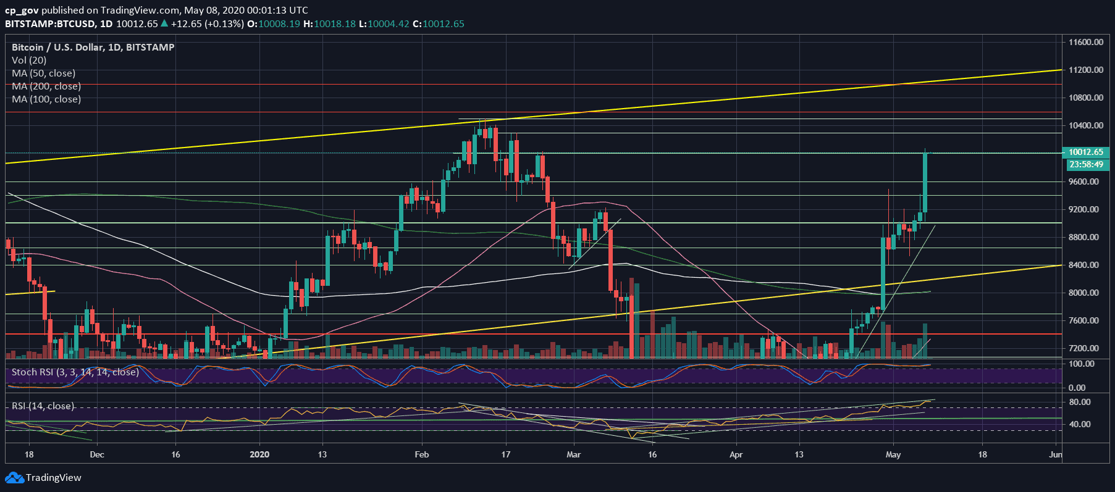Click the 2020 label on the time axis
This screenshot has height=492, width=1115.
coord(259,454)
